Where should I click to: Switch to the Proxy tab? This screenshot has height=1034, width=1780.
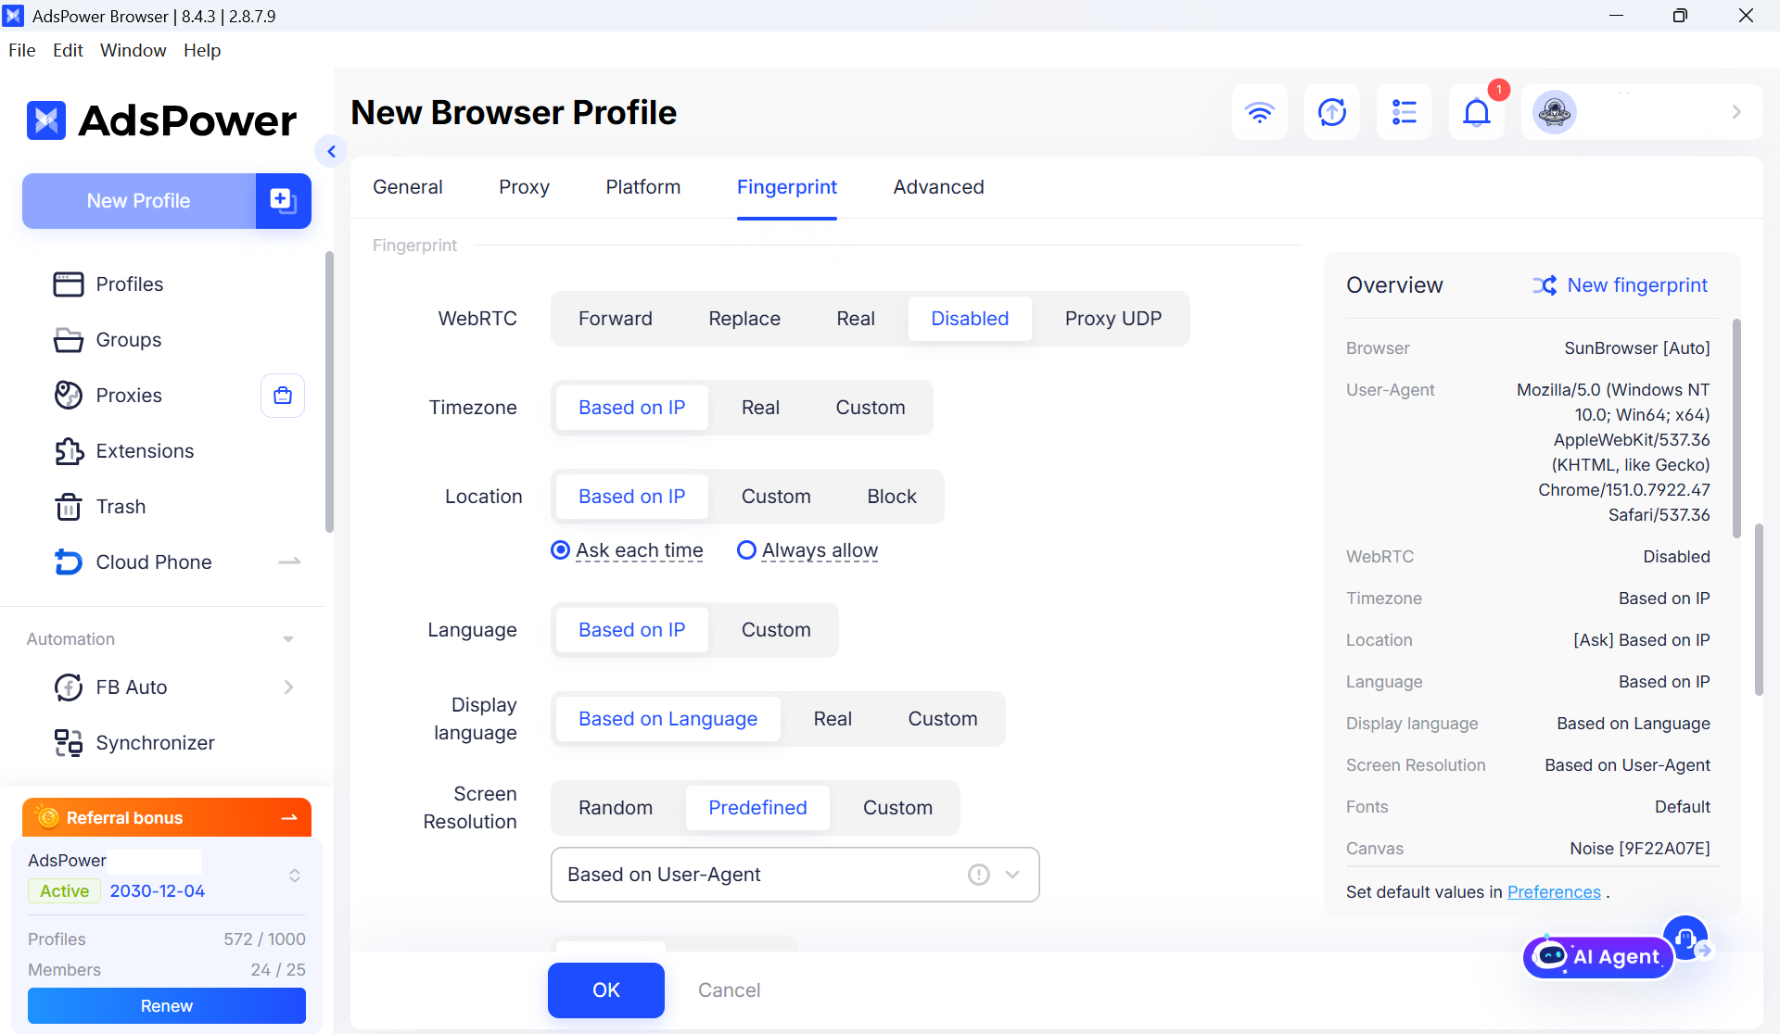(x=525, y=187)
